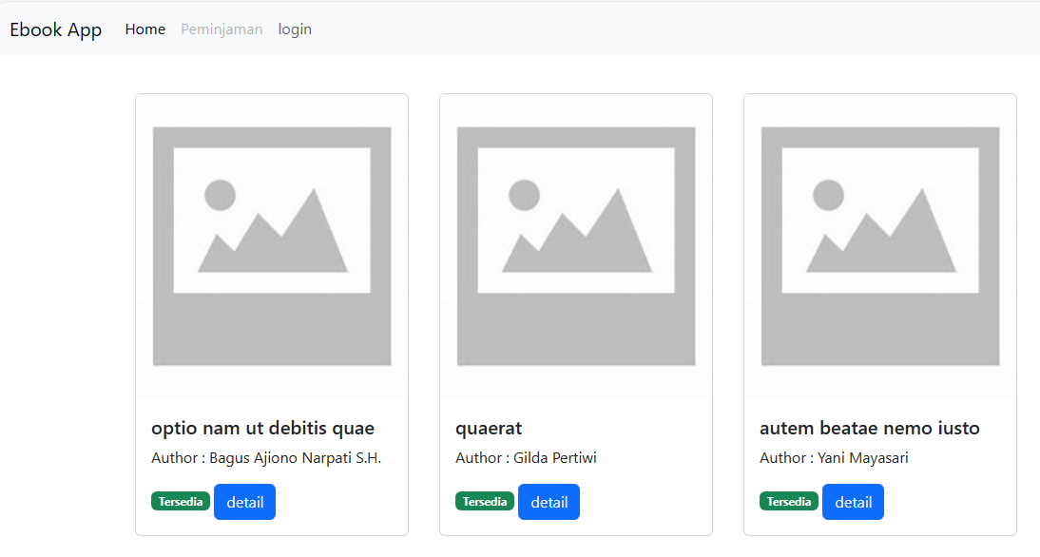Screen dimensions: 1040x557
Task: Click author text Yani Mayasari
Action: click(834, 458)
